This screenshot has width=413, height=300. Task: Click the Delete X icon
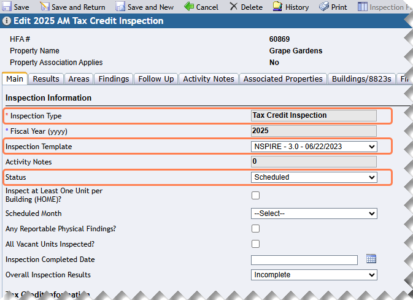233,6
